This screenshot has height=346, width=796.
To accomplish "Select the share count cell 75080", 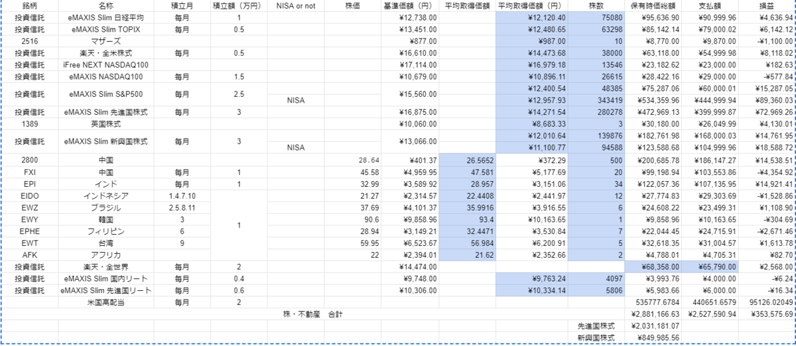I will point(596,17).
